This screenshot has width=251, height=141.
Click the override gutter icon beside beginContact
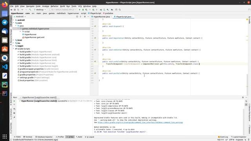[95, 38]
